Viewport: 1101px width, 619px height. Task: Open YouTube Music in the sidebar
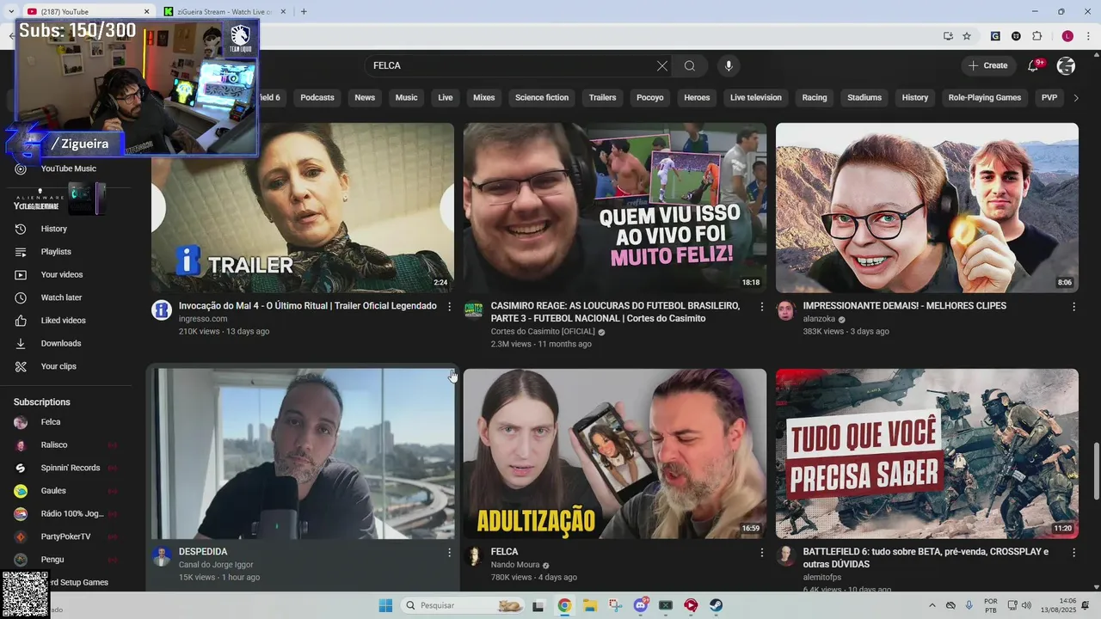[69, 169]
